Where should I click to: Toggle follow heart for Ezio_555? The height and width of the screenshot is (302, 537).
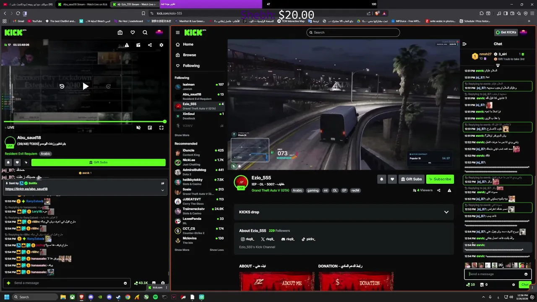[392, 180]
